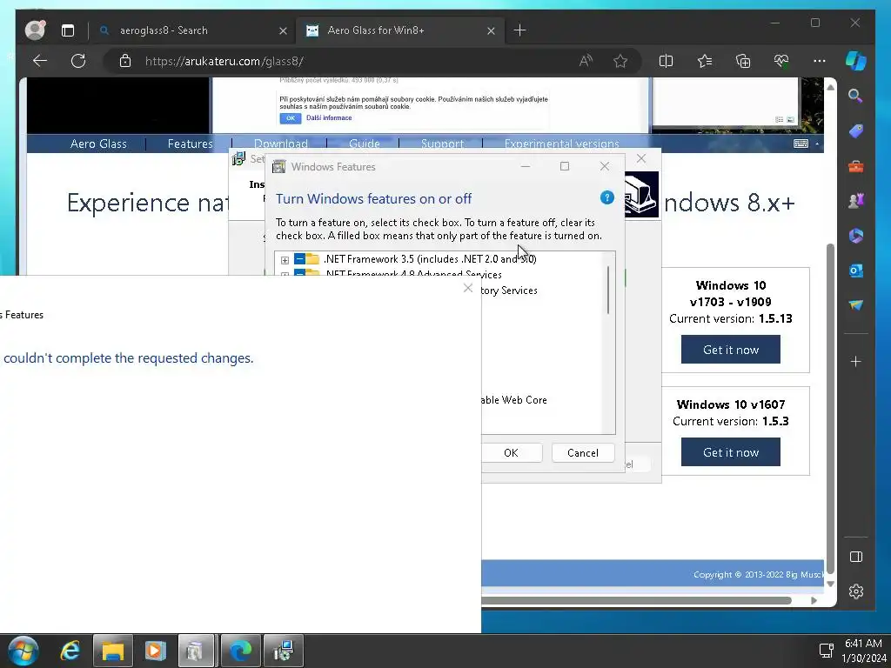Open the sidebar Search icon

click(855, 96)
